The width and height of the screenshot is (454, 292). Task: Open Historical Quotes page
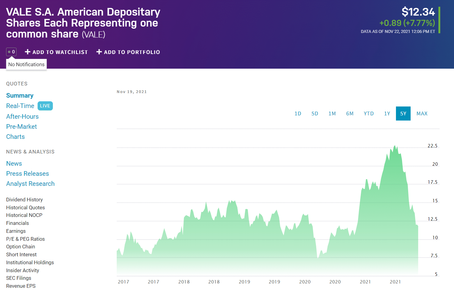(25, 207)
